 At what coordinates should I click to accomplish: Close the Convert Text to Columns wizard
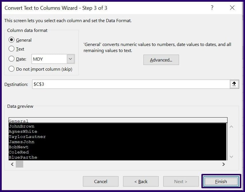(x=232, y=8)
